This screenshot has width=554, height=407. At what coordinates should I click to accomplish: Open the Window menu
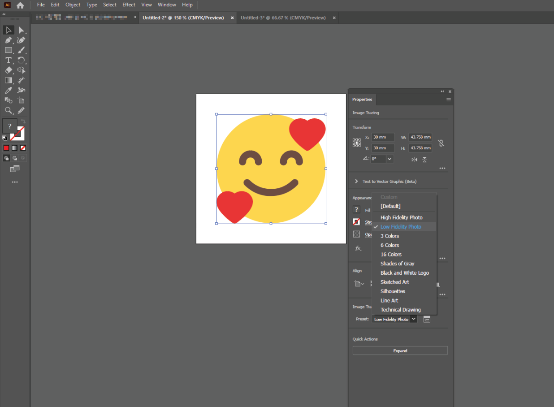167,5
